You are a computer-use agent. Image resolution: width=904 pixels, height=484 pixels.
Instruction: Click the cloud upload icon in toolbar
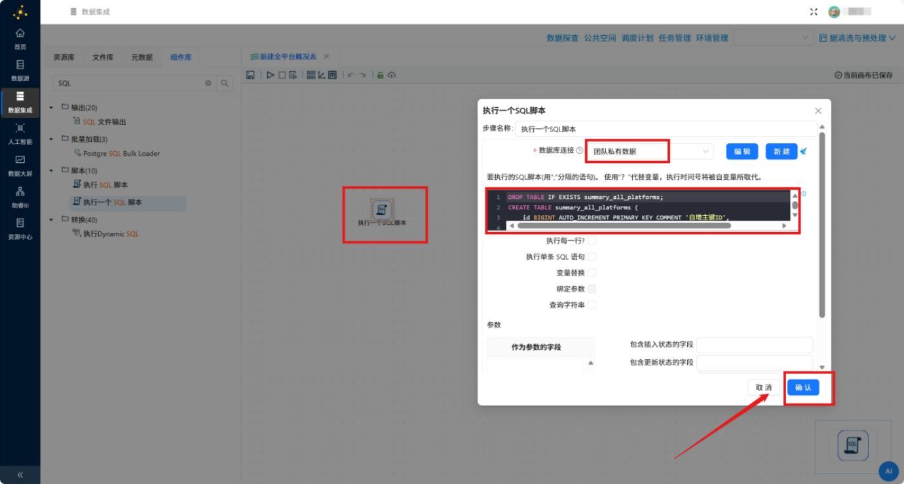point(392,75)
